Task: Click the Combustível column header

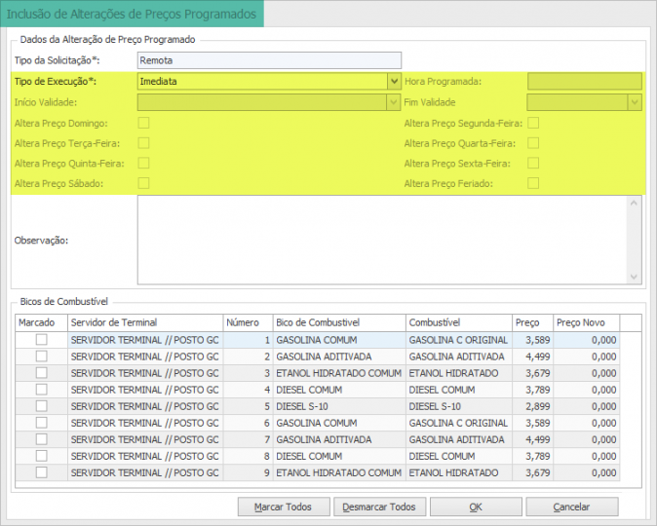Action: 458,322
